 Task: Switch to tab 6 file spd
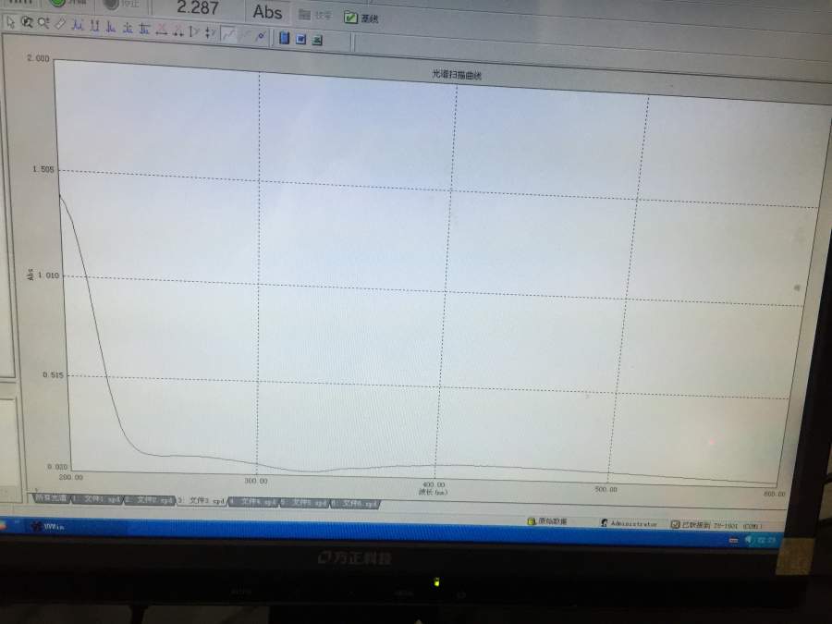pyautogui.click(x=356, y=503)
